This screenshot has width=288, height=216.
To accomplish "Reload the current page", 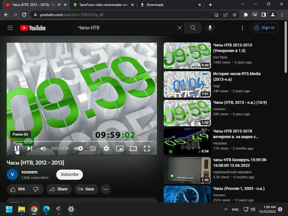I will click(x=24, y=15).
